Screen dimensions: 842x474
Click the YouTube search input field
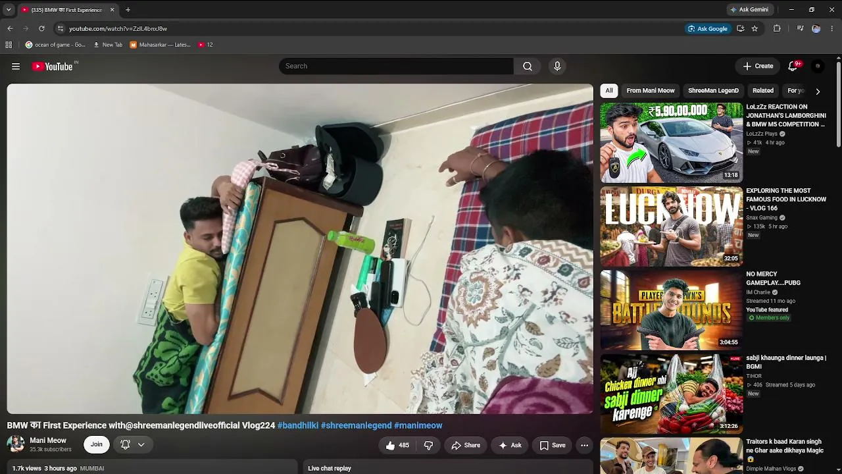396,66
